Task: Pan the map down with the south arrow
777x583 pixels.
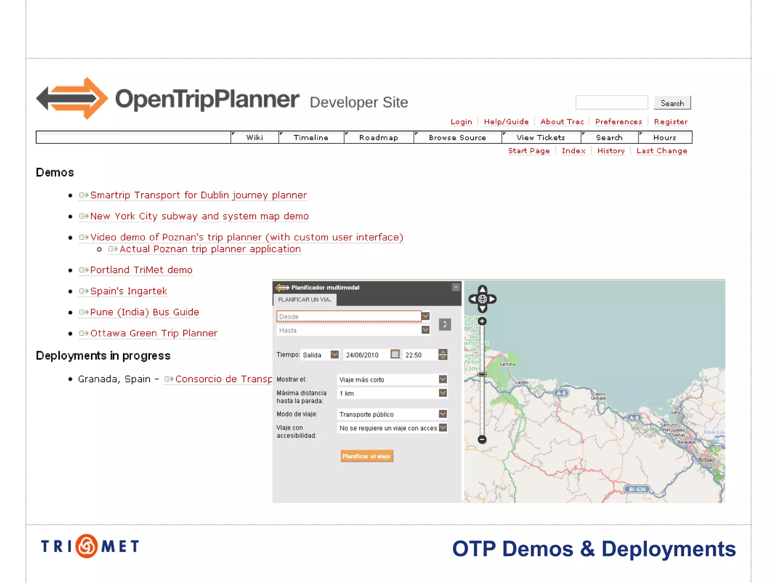Action: point(482,309)
